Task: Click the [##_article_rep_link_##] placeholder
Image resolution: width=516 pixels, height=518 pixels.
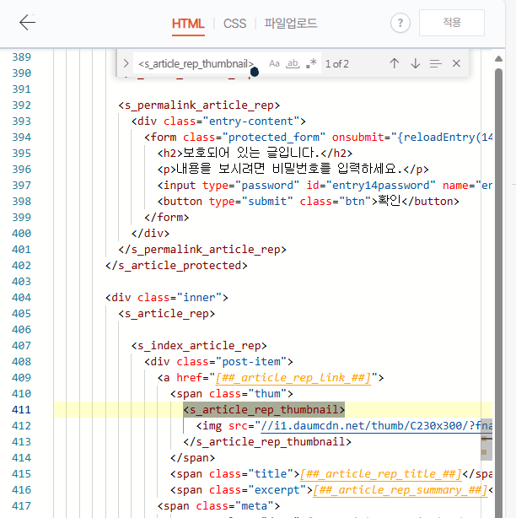Action: click(293, 378)
